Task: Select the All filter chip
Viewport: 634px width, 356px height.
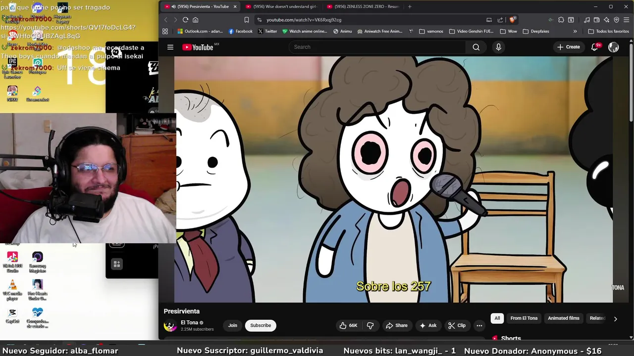Action: (497, 318)
